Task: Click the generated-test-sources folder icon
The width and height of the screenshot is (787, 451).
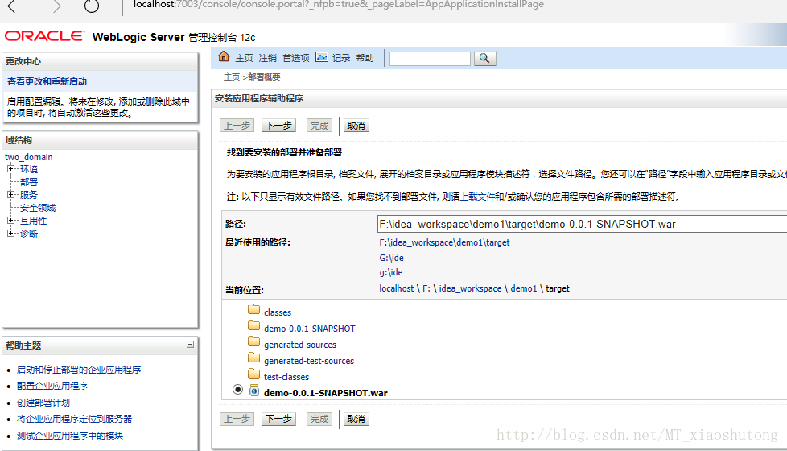Action: [254, 358]
